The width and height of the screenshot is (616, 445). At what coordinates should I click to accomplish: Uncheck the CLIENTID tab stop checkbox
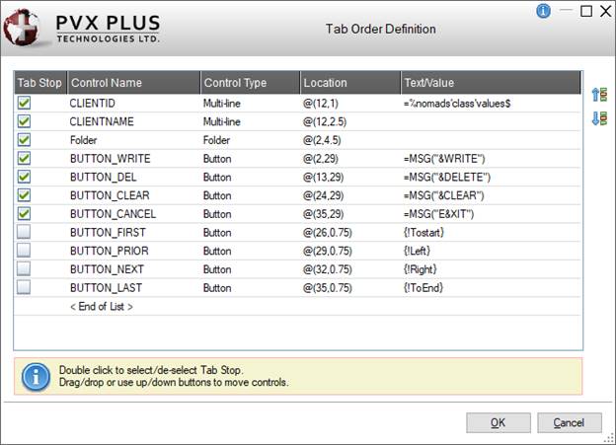pos(25,103)
